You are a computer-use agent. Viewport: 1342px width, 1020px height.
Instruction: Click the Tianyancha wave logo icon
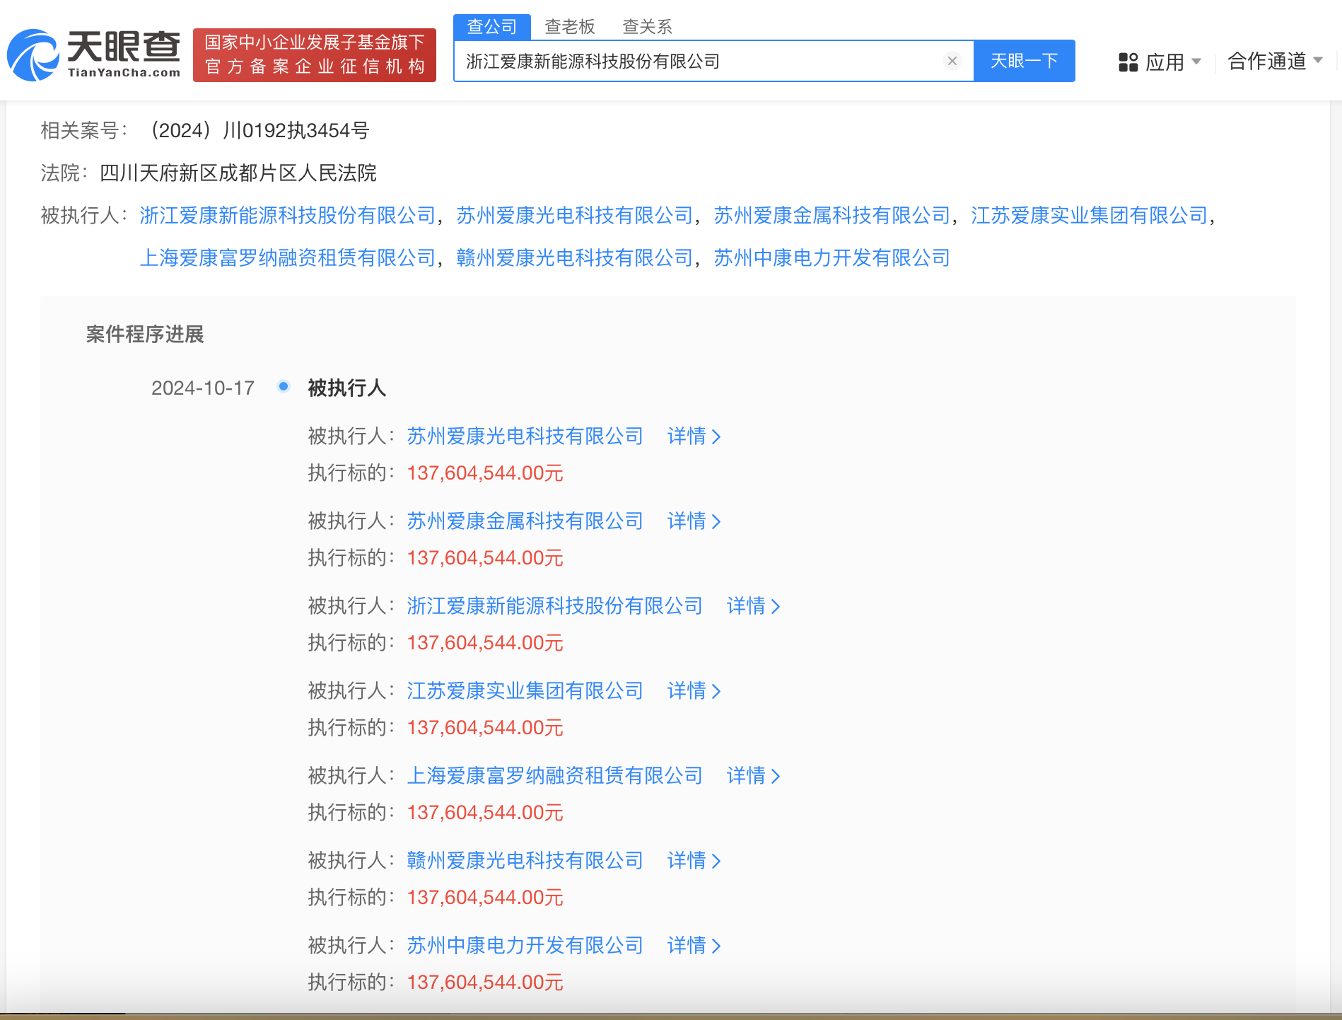pyautogui.click(x=32, y=56)
